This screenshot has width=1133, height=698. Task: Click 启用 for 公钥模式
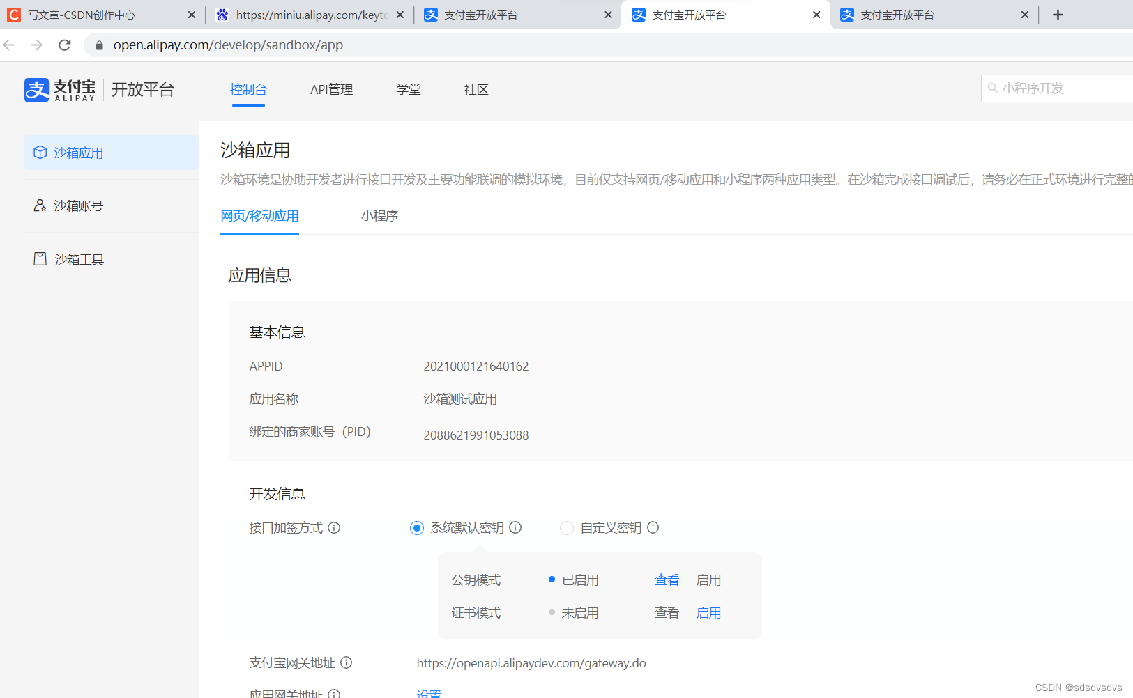[x=708, y=580]
